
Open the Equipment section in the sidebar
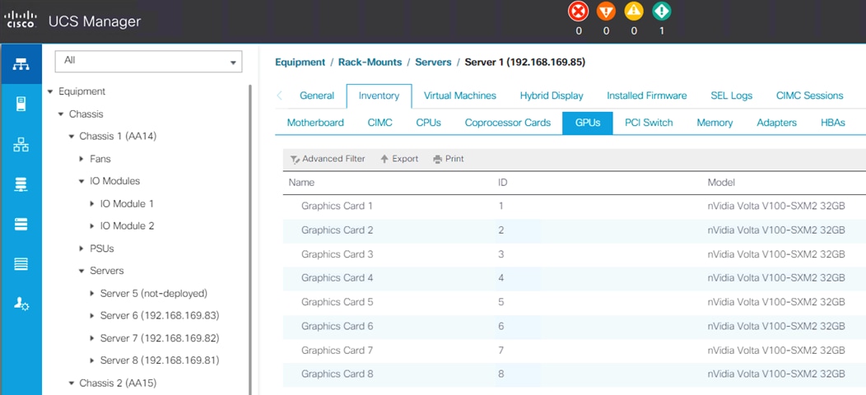point(21,64)
